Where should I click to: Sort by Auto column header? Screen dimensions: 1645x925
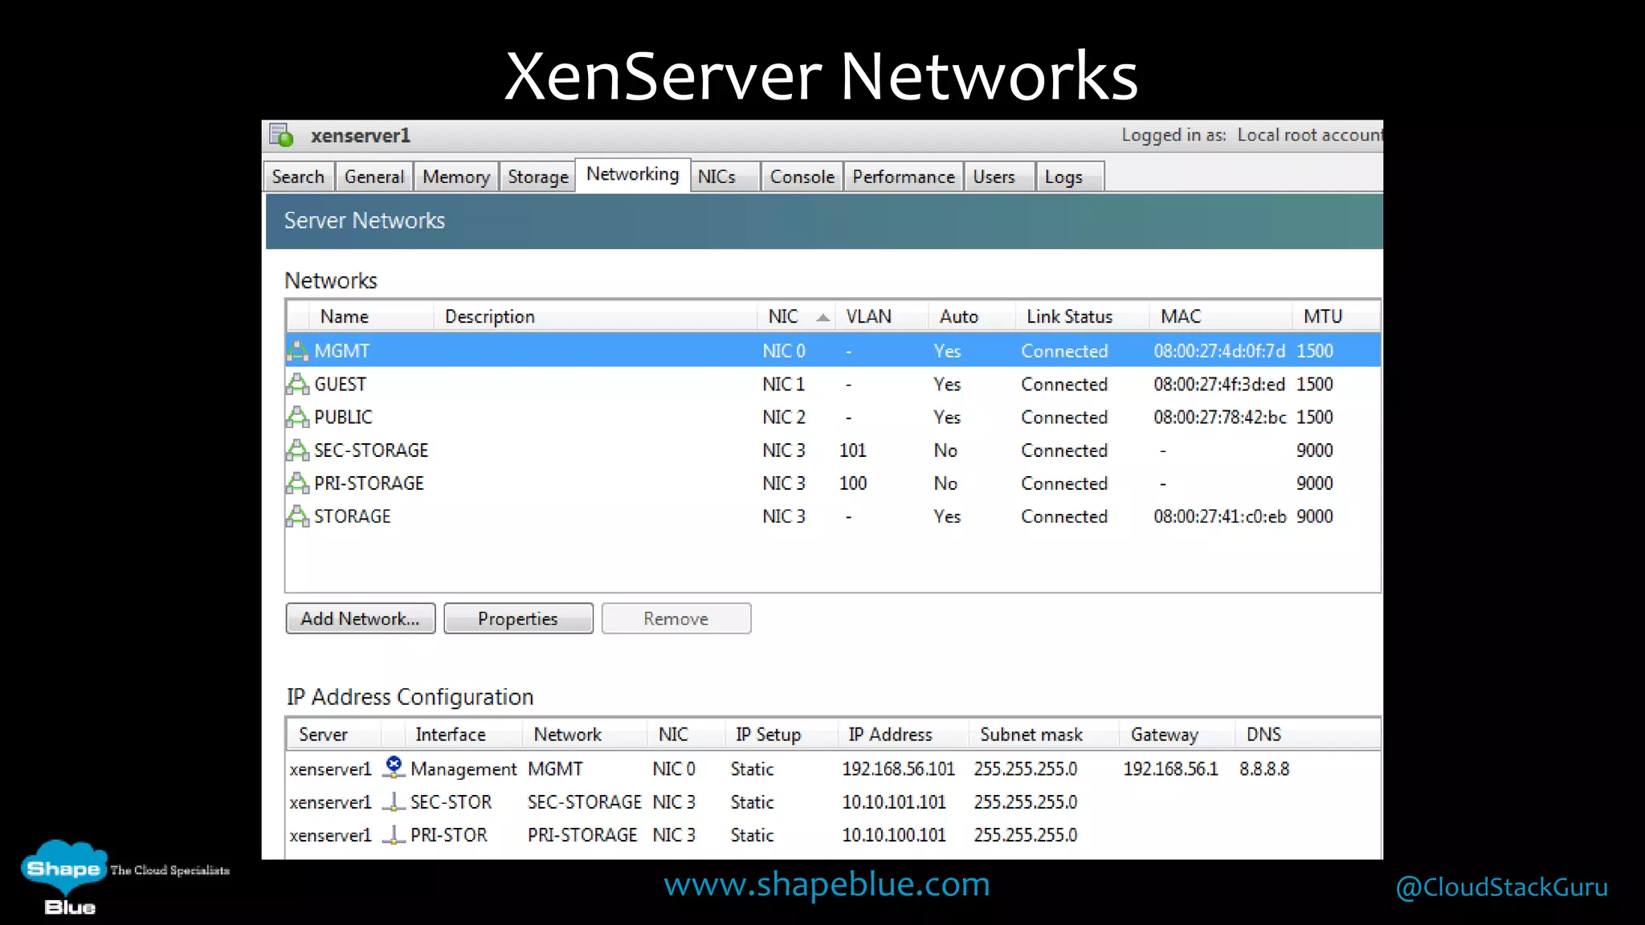pos(972,316)
